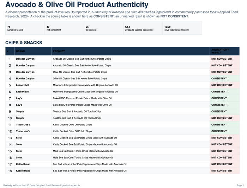Click Tostitos product text in row 9
This screenshot has width=247, height=188.
(77, 111)
